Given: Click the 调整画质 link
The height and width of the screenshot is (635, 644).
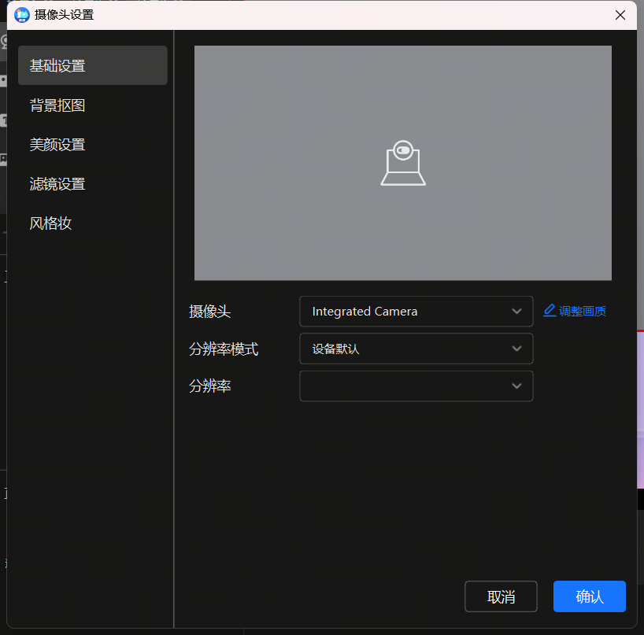Looking at the screenshot, I should pyautogui.click(x=581, y=311).
